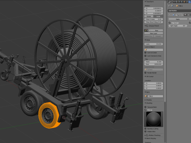Viewport: 191px width, 143px height.
Task: Open the Local Camera selector
Action: pos(154,70)
